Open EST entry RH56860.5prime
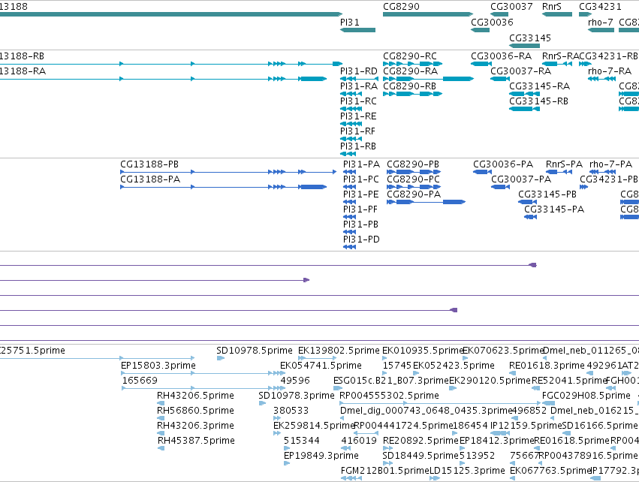The height and width of the screenshot is (482, 639). tap(195, 411)
